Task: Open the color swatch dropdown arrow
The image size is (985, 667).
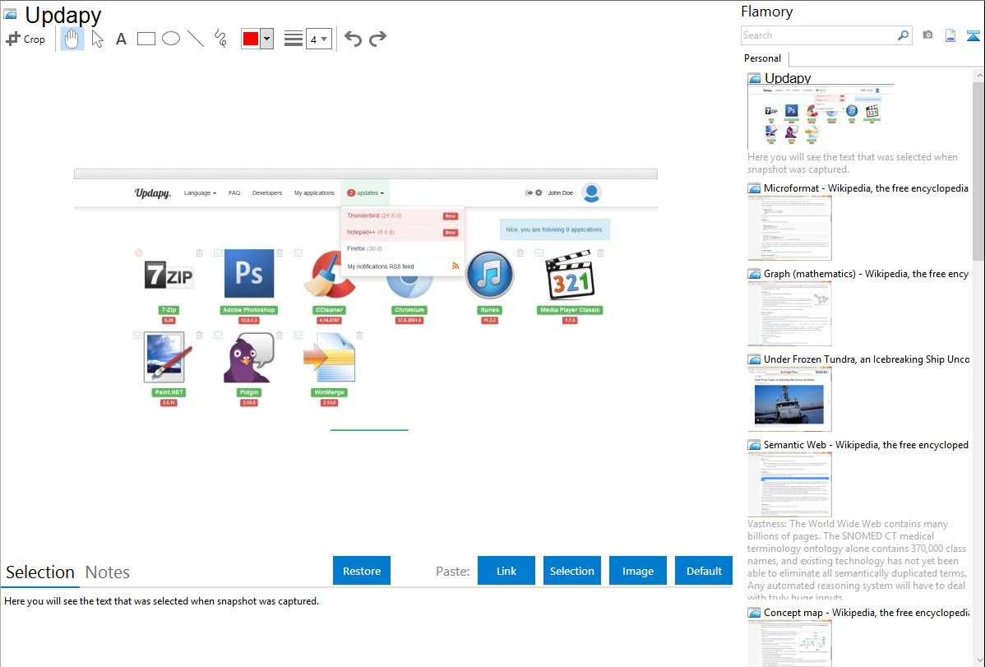Action: (x=266, y=39)
